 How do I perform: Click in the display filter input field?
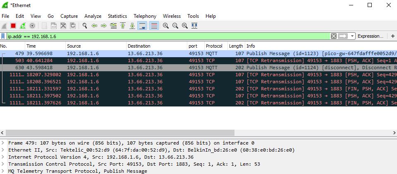click(x=168, y=36)
